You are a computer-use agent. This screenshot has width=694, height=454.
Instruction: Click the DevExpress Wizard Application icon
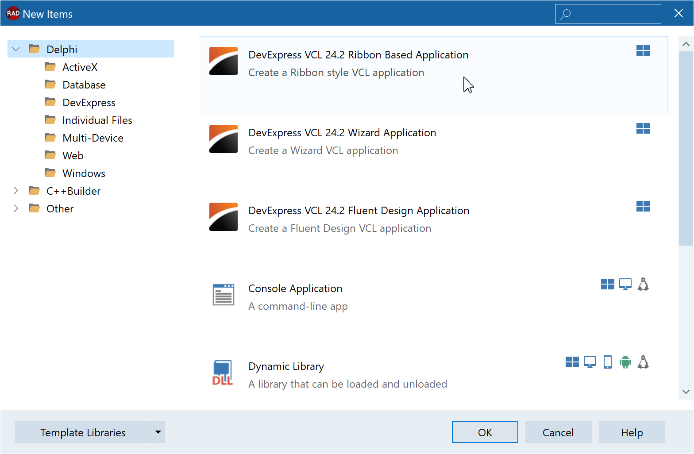pyautogui.click(x=223, y=139)
